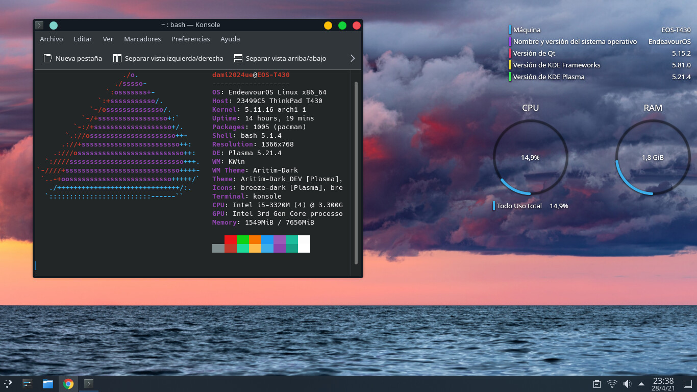This screenshot has height=392, width=697.
Task: Toggle the teal on-all-desktops pin button
Action: click(54, 25)
